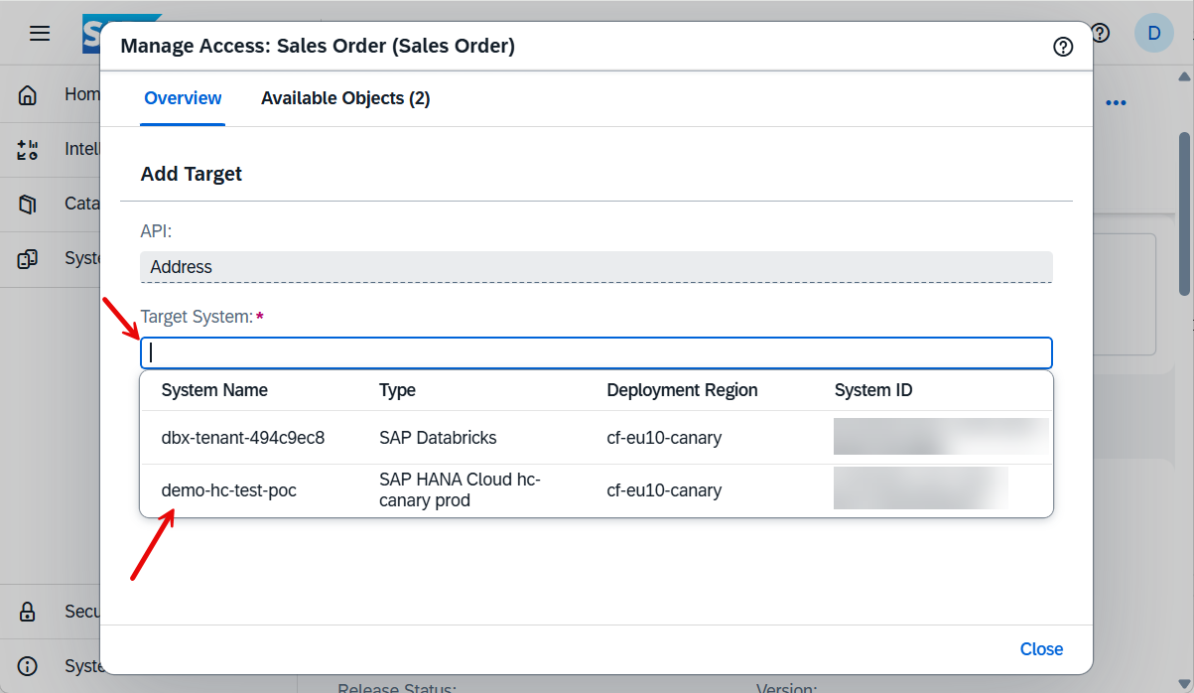Switch to Available Objects (2) tab

[345, 98]
